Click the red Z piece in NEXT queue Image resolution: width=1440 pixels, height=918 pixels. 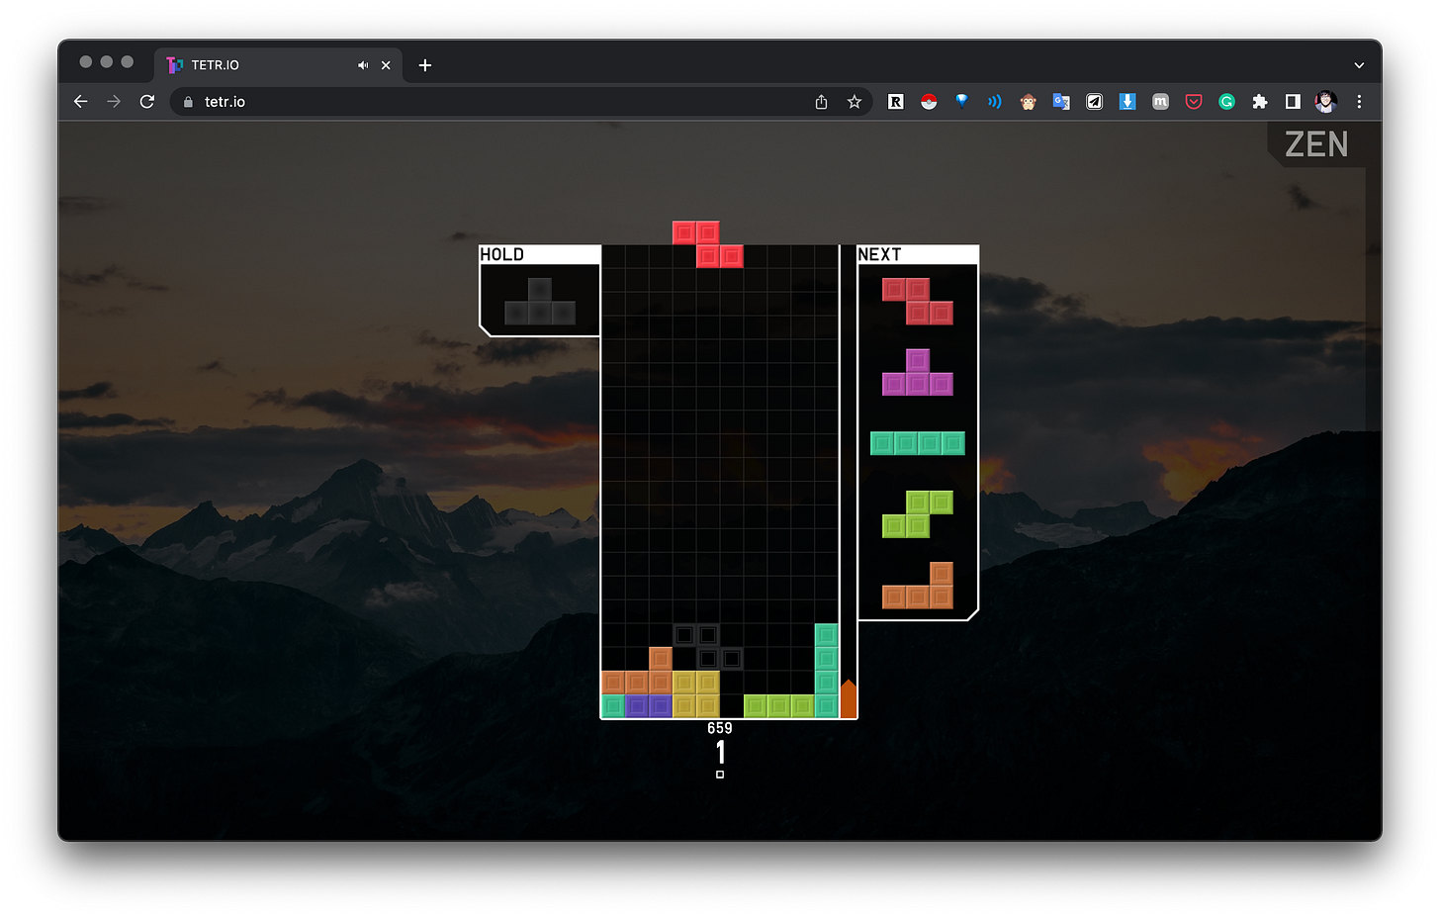tap(918, 302)
